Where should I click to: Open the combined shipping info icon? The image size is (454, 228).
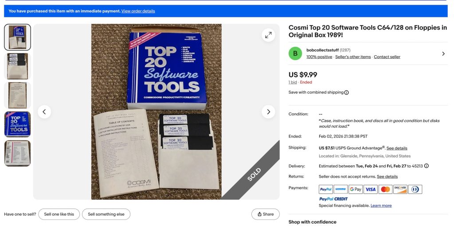(x=347, y=92)
